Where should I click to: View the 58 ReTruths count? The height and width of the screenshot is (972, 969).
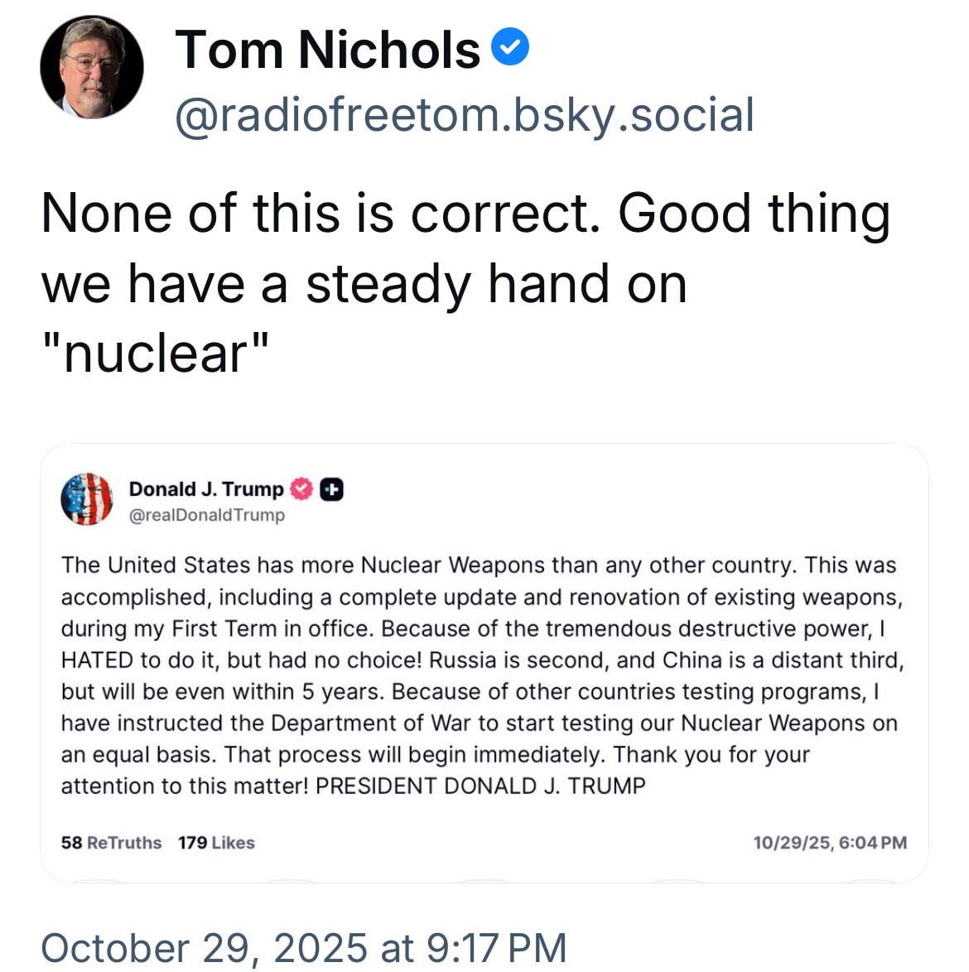click(111, 843)
